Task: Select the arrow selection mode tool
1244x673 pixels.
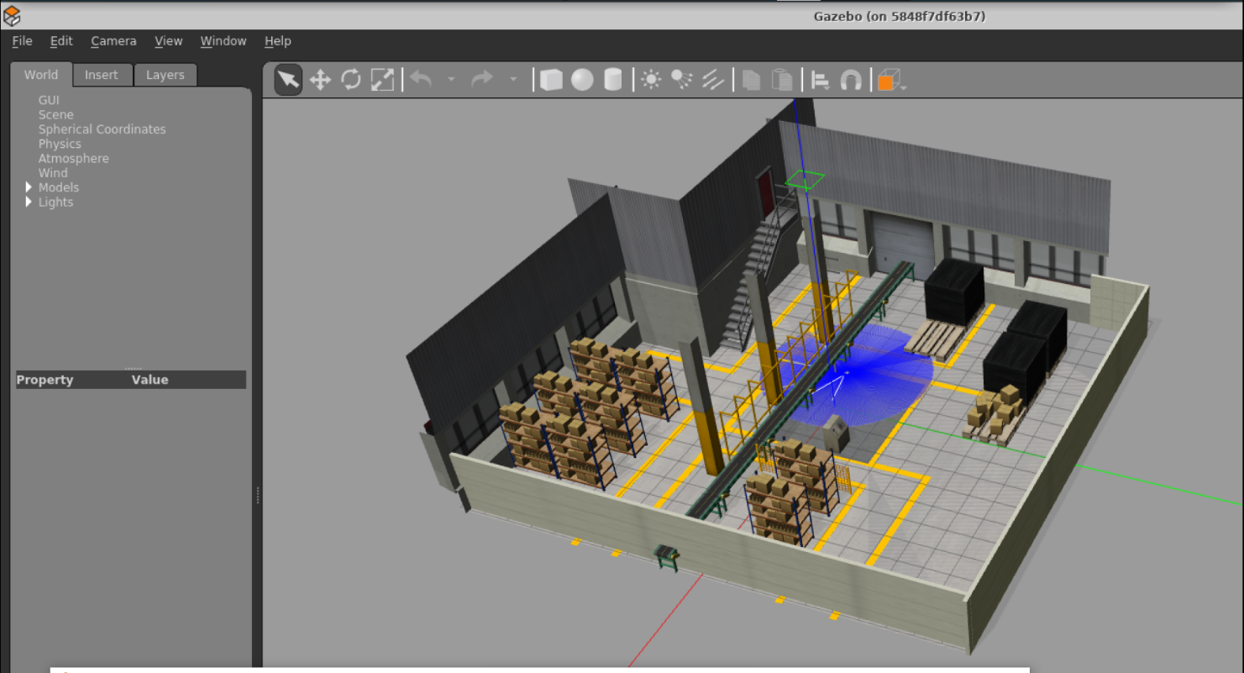Action: (288, 80)
